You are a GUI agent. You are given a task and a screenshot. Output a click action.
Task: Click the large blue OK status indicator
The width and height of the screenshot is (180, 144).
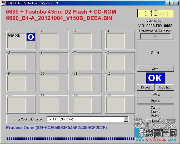click(155, 78)
